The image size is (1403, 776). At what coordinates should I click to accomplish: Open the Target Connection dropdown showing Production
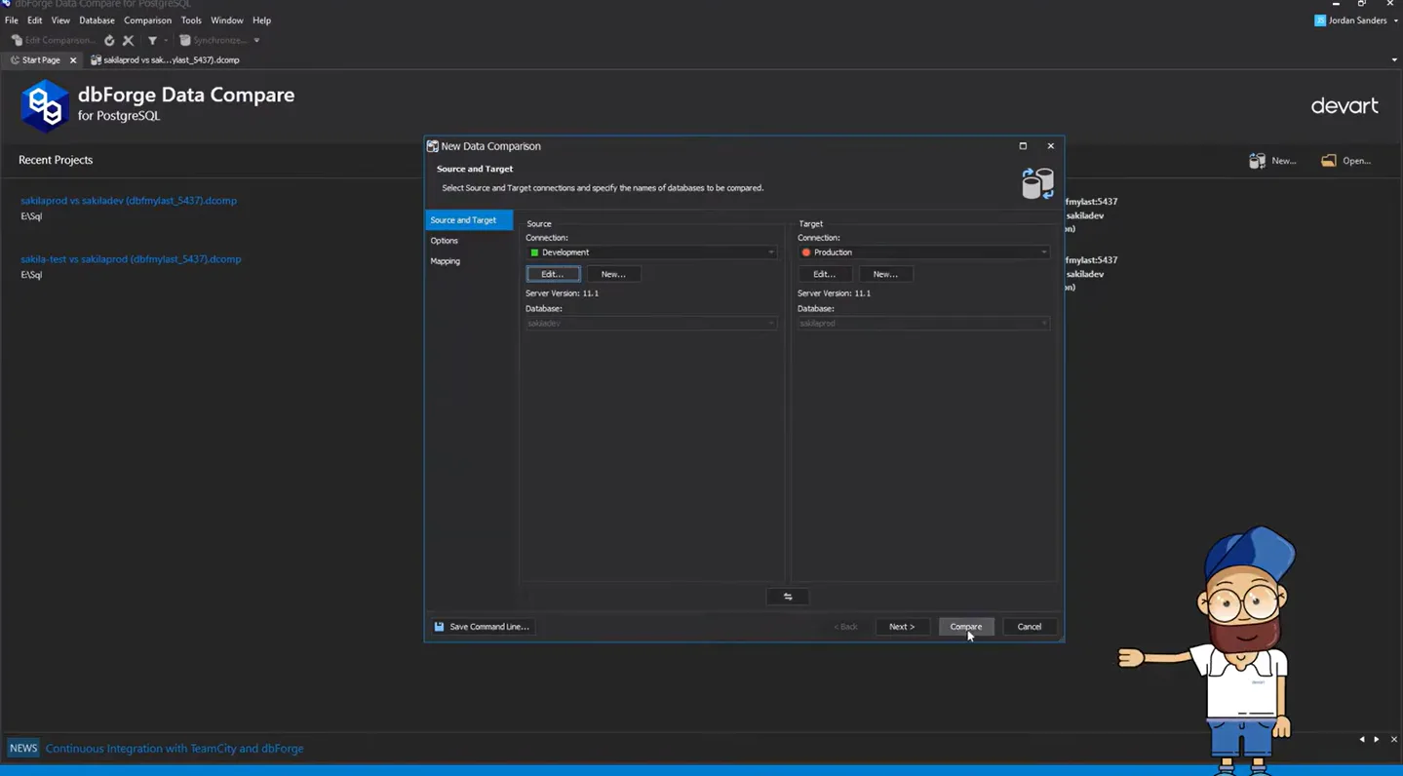click(923, 252)
